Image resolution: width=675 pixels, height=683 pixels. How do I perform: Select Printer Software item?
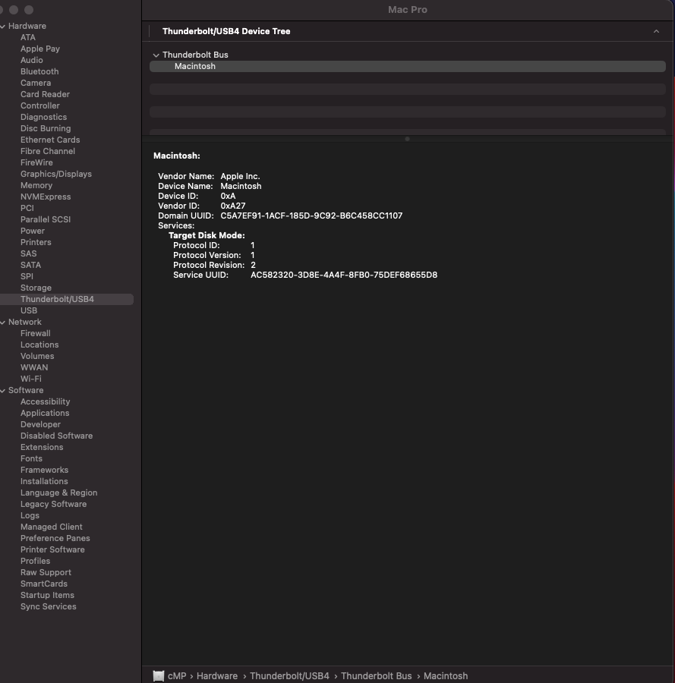(x=52, y=549)
